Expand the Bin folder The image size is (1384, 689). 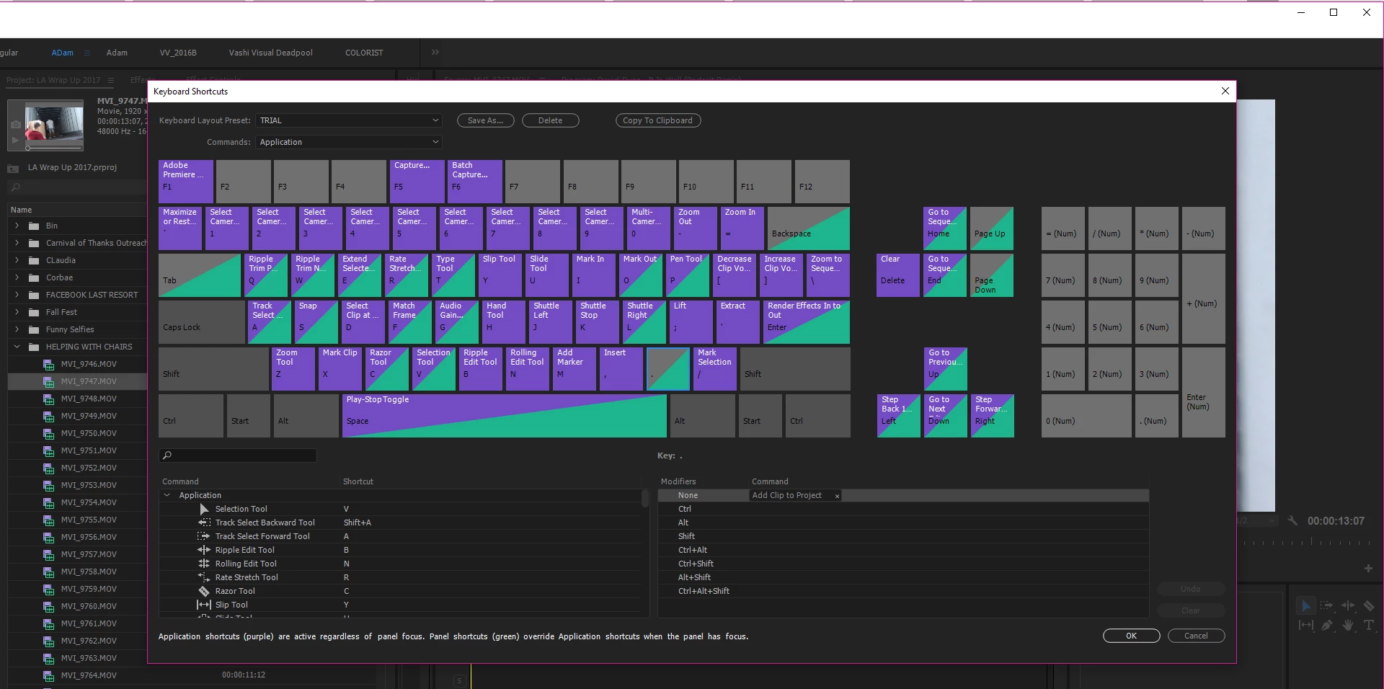17,226
